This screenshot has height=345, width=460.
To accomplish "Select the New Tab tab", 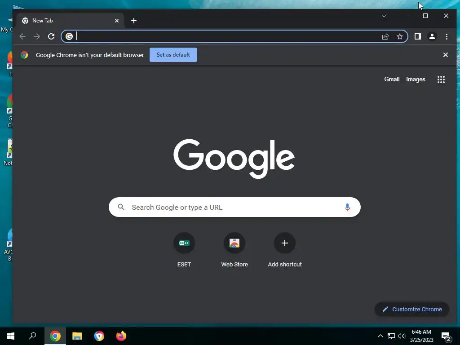I will coord(71,21).
